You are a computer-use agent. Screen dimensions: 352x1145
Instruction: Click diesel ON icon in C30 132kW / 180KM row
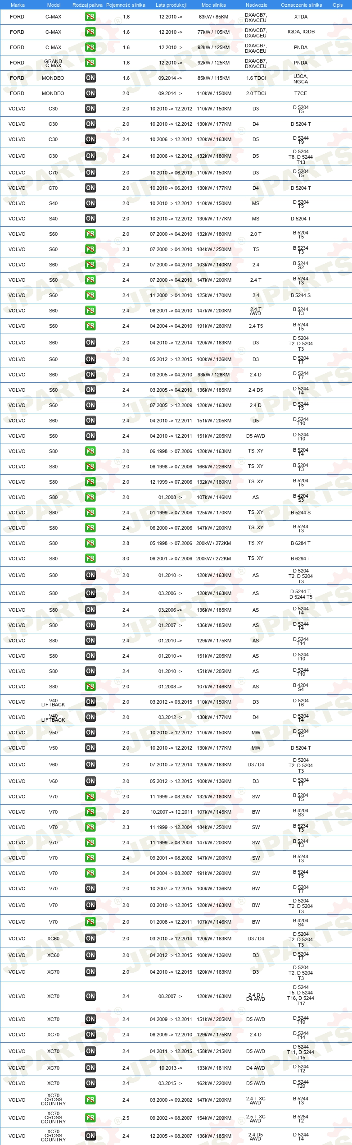pyautogui.click(x=90, y=156)
